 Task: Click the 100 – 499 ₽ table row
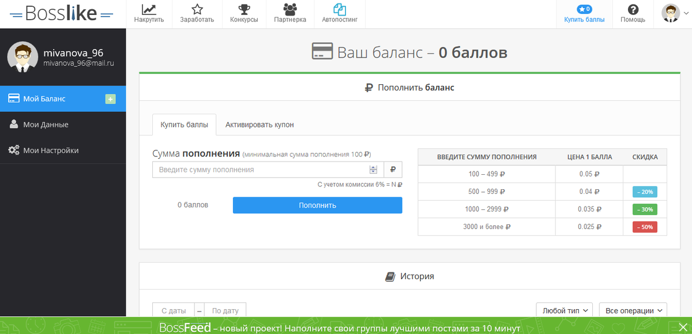(x=542, y=174)
